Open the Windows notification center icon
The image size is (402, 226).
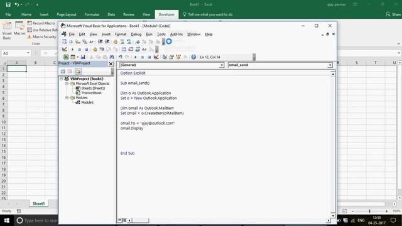coord(393,220)
